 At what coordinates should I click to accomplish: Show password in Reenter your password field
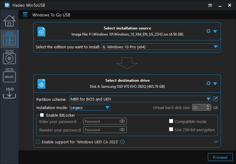[122, 130]
